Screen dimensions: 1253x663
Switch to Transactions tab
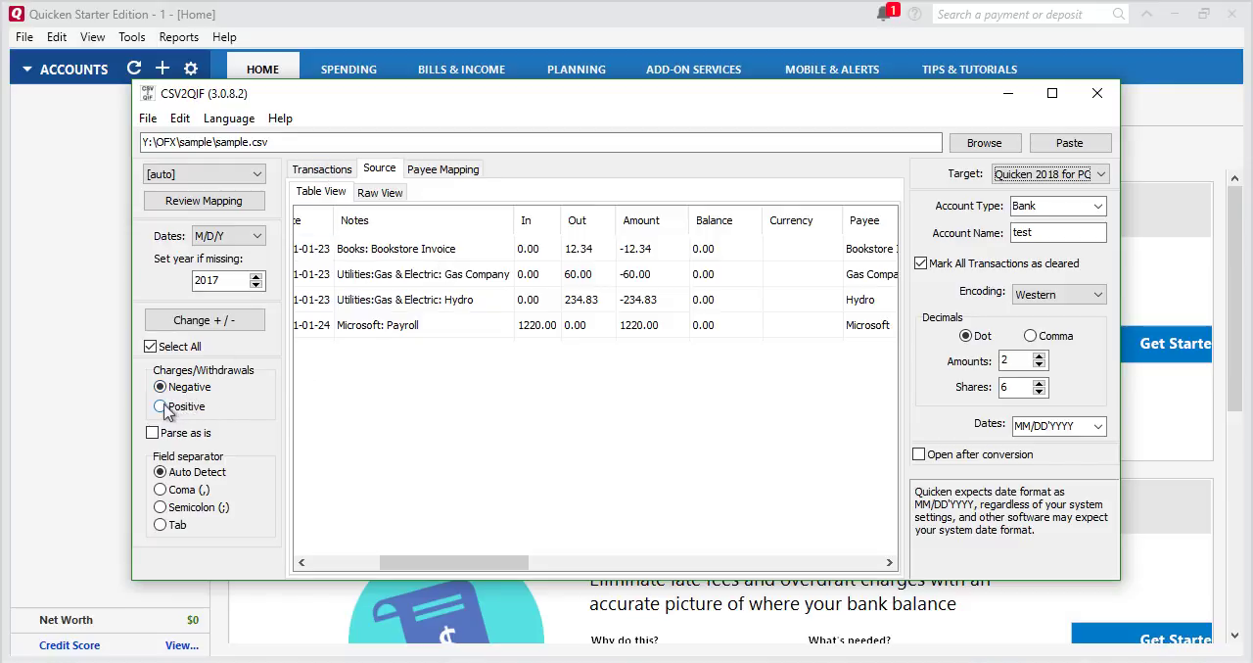tap(322, 169)
